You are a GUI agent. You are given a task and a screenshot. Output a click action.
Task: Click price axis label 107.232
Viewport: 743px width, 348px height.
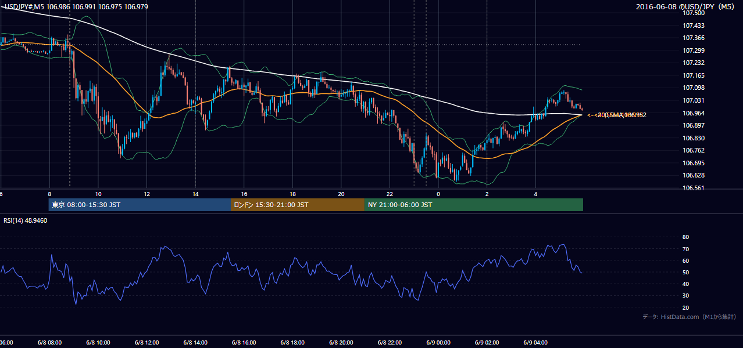[x=694, y=63]
